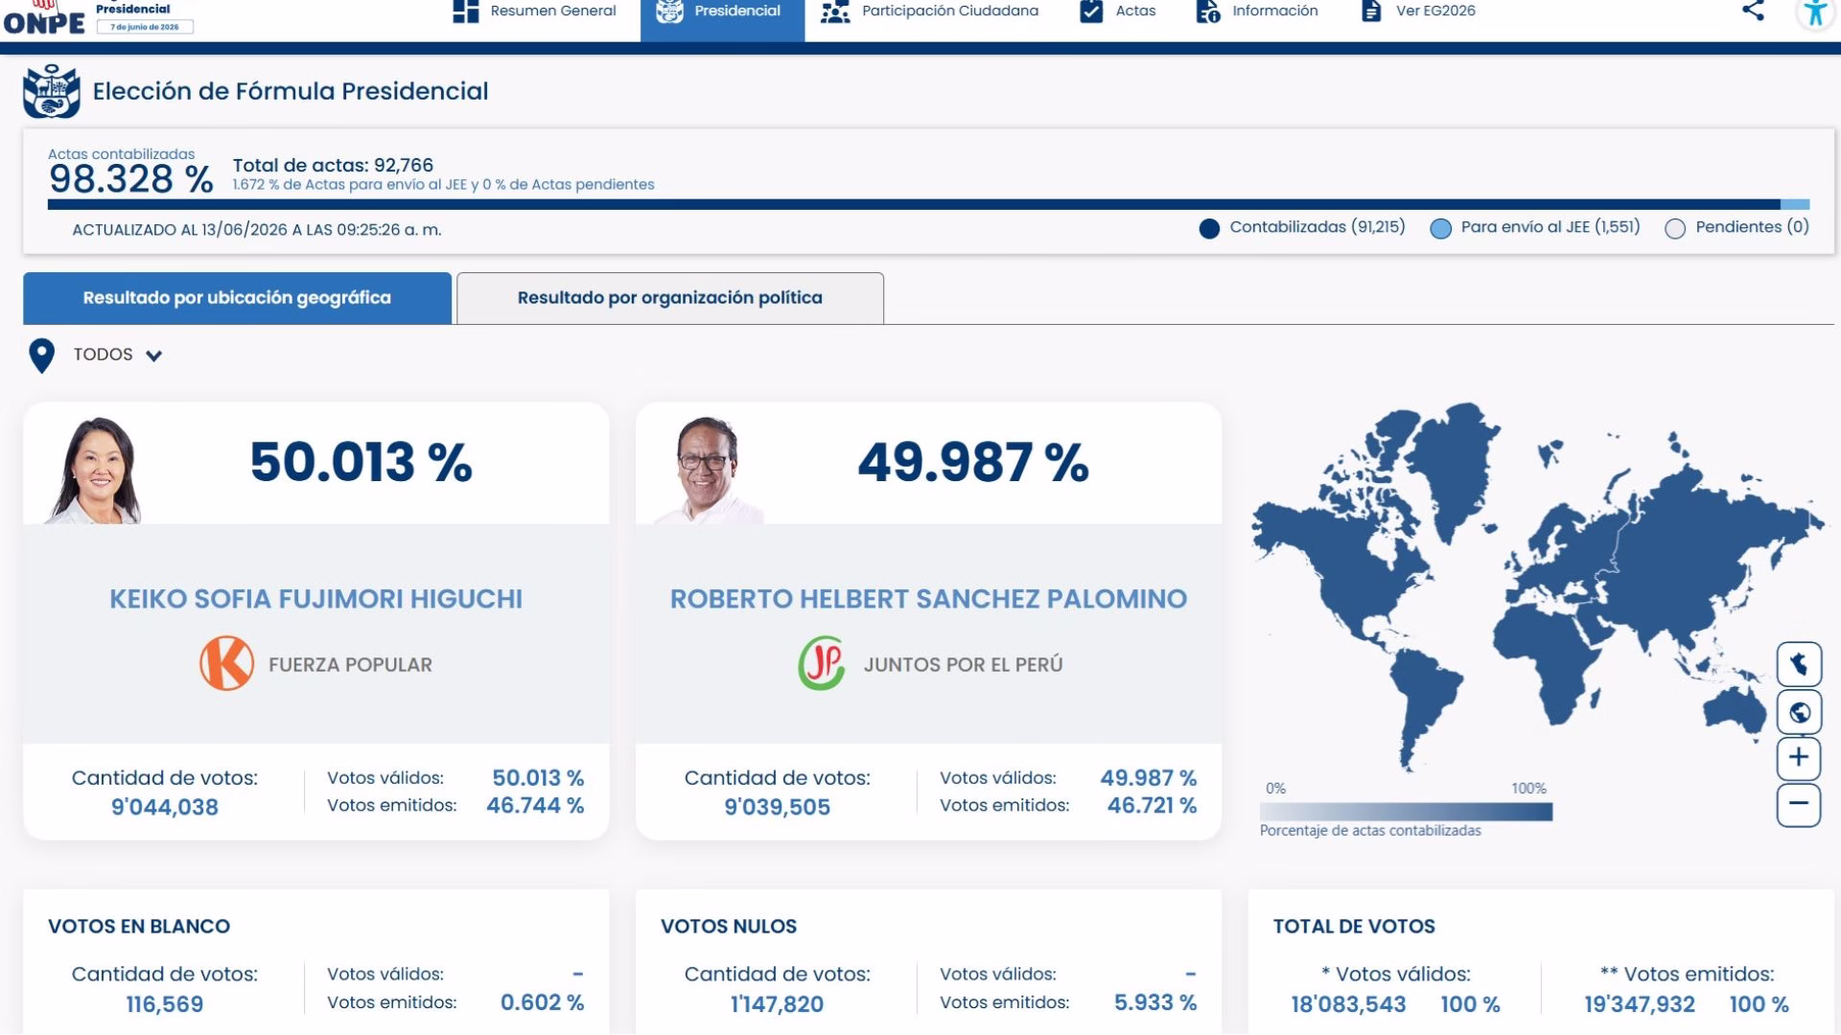The image size is (1841, 1035).
Task: Click Sanchez's votos emitidos 46.721 %
Action: [1152, 805]
